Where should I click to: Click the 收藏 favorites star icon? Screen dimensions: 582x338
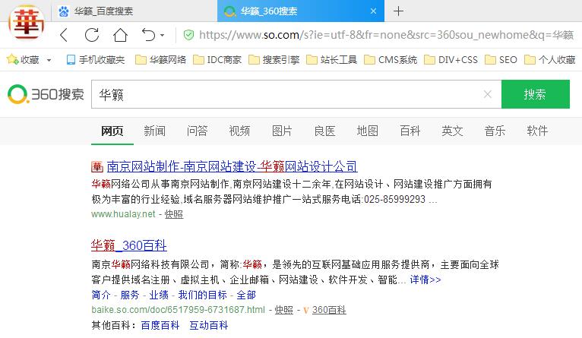coord(12,59)
